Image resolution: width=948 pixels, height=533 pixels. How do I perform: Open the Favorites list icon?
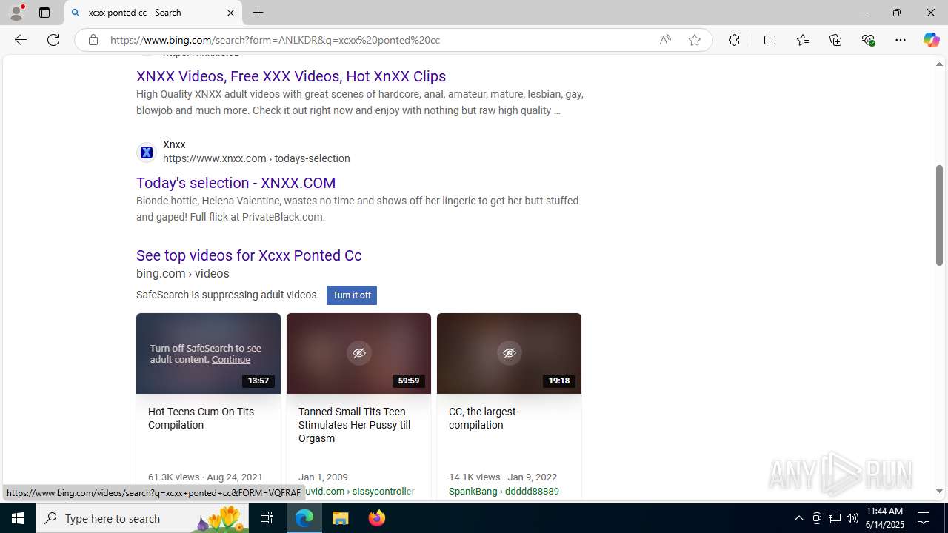[802, 40]
